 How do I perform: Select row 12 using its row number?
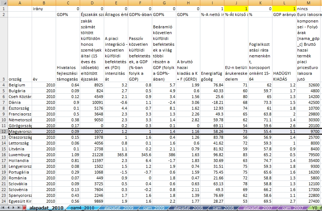click(4, 131)
